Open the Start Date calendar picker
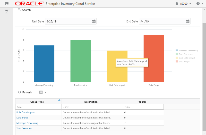This screenshot has width=206, height=135. (x=94, y=21)
